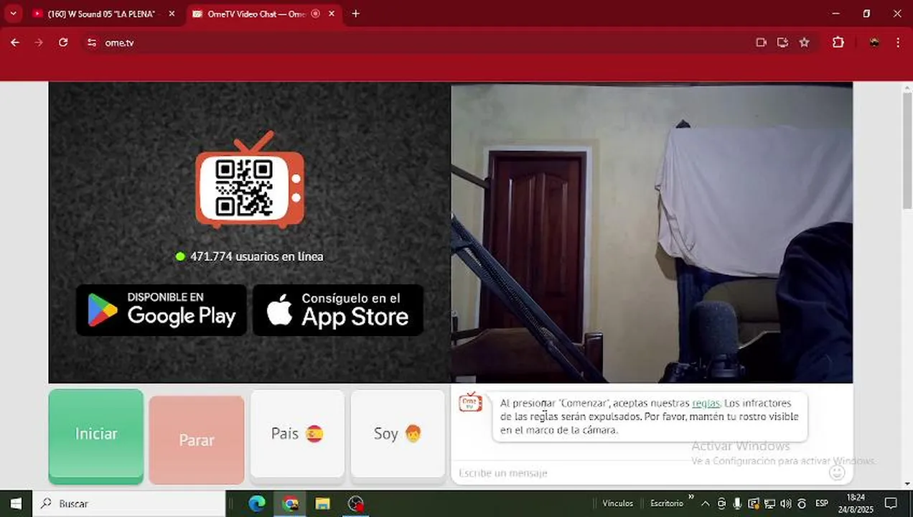Click the page vertical scrollbar
Image resolution: width=913 pixels, height=517 pixels.
(907, 150)
